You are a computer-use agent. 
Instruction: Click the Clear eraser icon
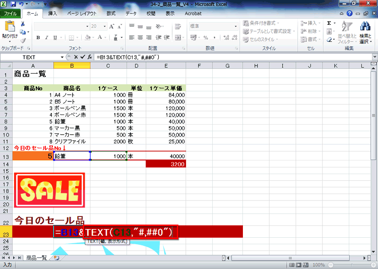point(329,39)
